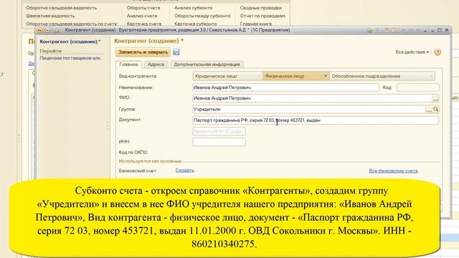
Task: Open help via the question mark icon
Action: (x=437, y=52)
